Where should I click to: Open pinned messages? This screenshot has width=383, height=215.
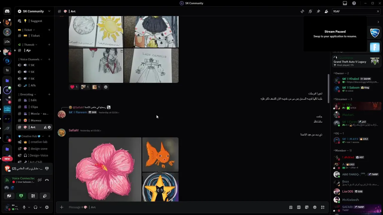(x=318, y=11)
